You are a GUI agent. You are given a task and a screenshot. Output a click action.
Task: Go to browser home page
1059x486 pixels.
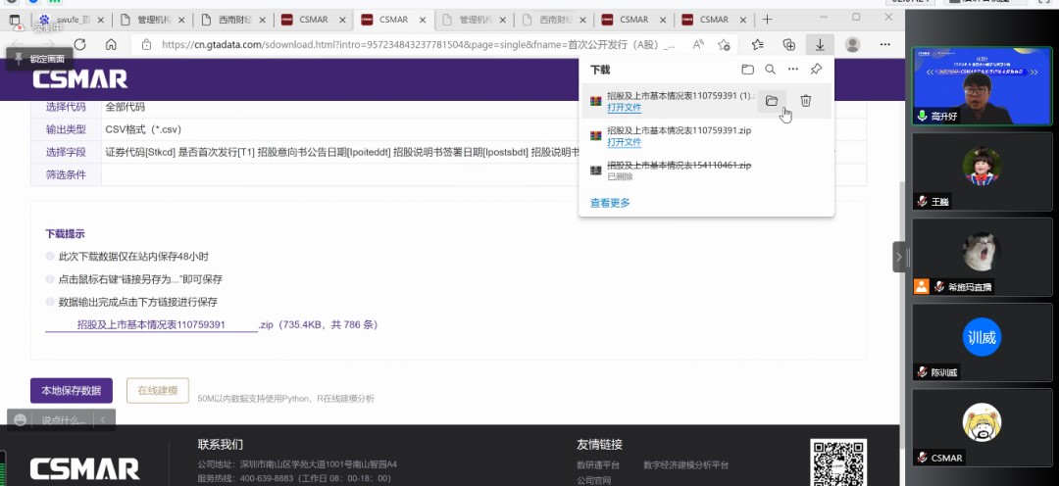tap(111, 44)
